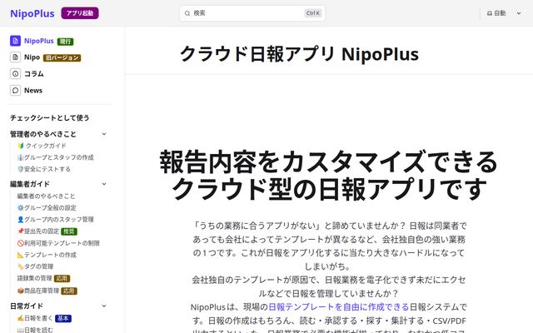533x333 pixels.
Task: Click the magnifier icon in search bar
Action: click(x=187, y=13)
